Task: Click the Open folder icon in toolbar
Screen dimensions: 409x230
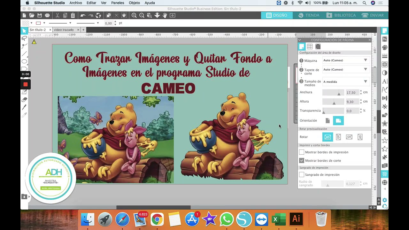Action: [x=32, y=15]
